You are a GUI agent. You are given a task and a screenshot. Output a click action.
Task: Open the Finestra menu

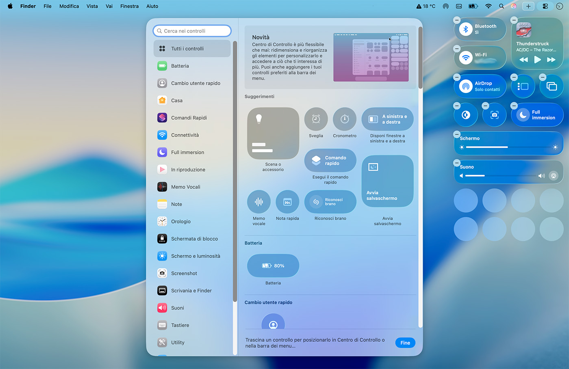pyautogui.click(x=129, y=6)
